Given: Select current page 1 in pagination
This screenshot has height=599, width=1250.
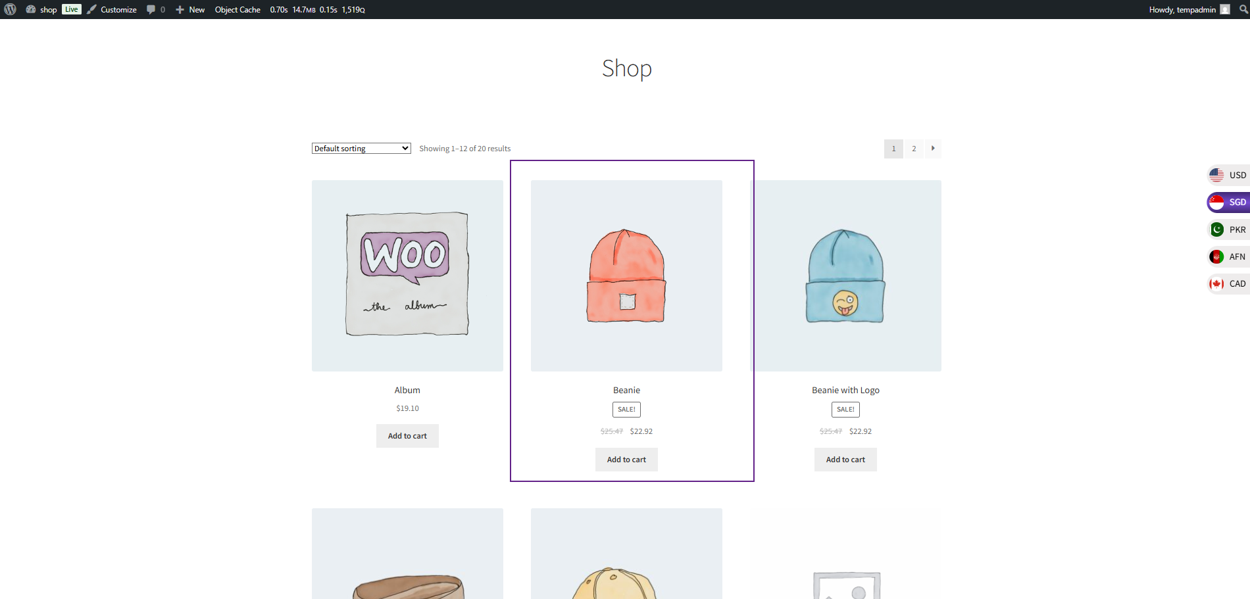Looking at the screenshot, I should pyautogui.click(x=893, y=149).
